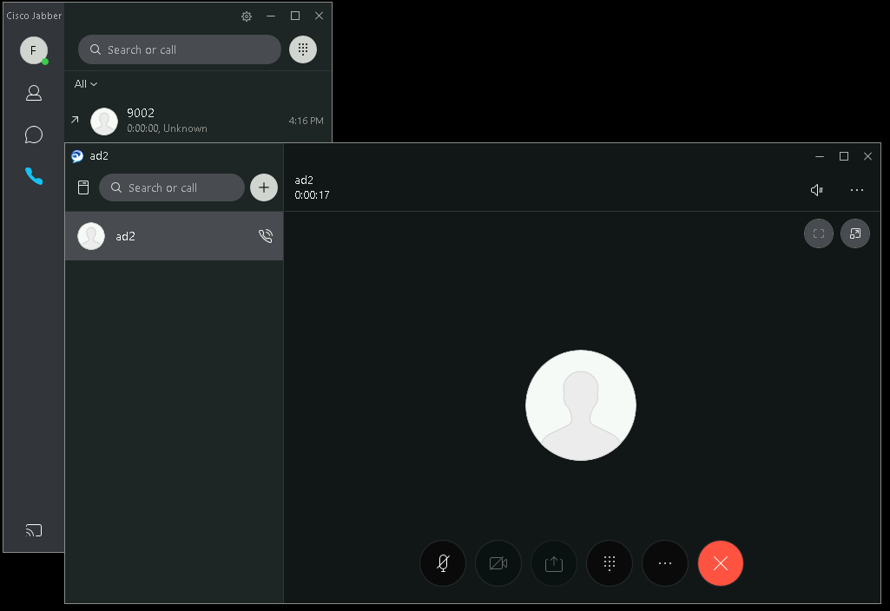This screenshot has width=890, height=611.
Task: Expand the All calls filter dropdown
Action: (86, 84)
